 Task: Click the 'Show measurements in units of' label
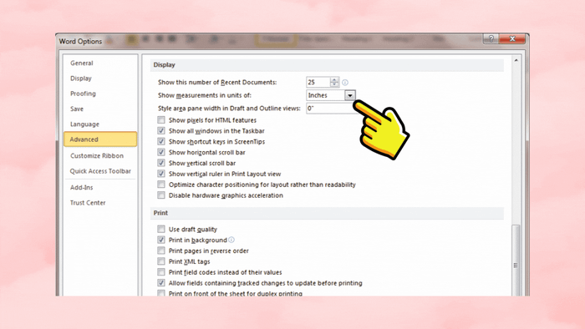coord(205,95)
